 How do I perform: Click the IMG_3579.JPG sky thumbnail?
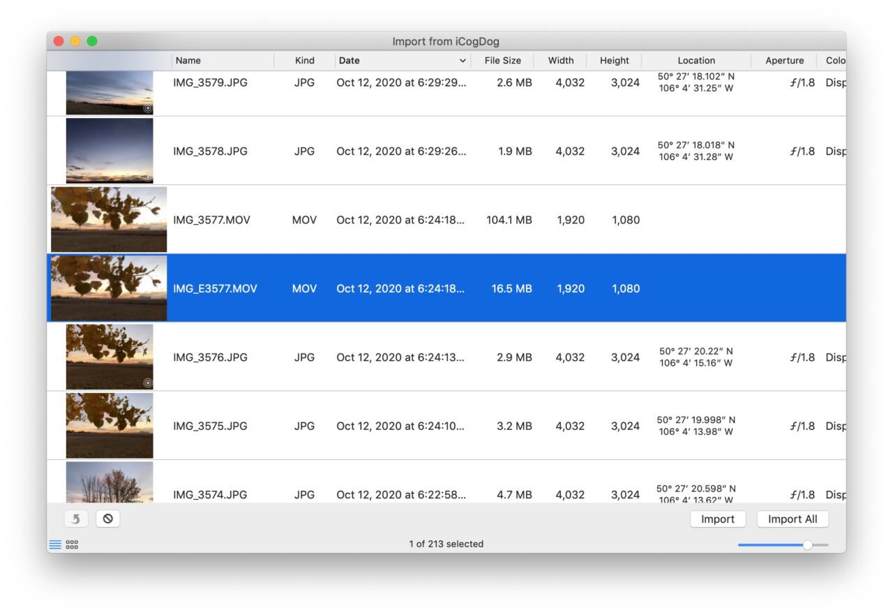110,92
